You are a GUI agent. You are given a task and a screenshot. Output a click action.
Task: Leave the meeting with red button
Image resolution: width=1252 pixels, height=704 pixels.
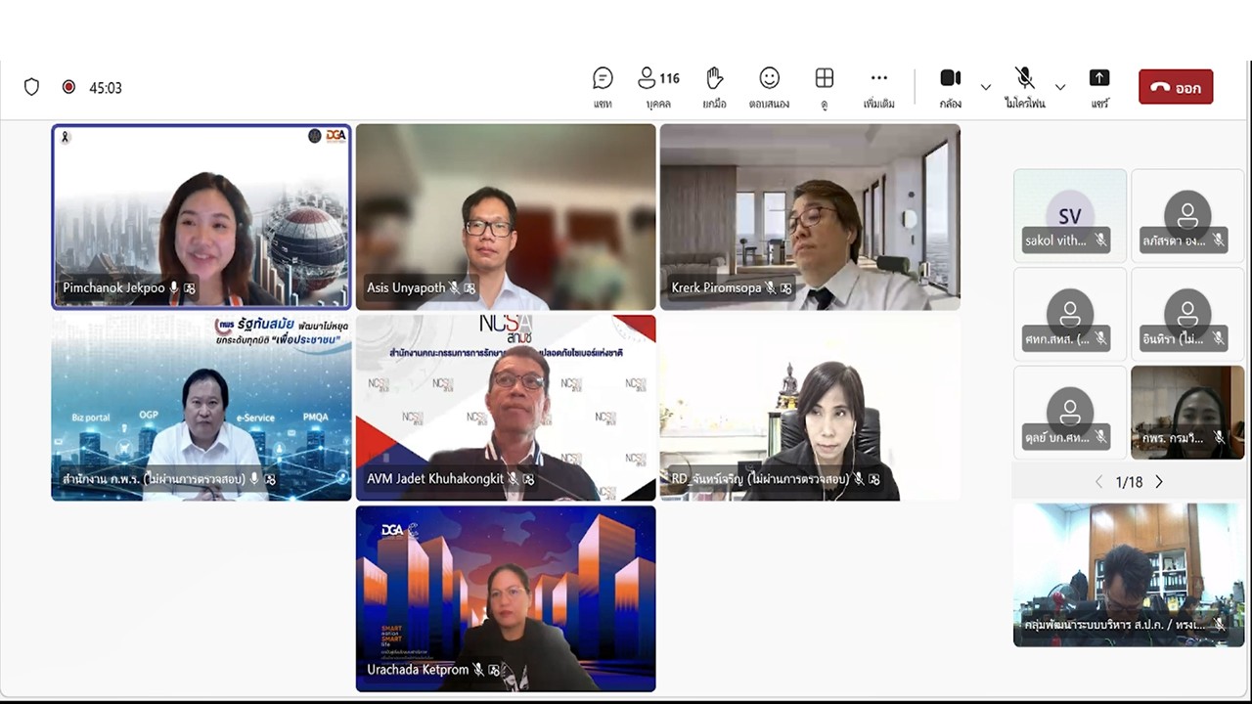click(x=1176, y=87)
